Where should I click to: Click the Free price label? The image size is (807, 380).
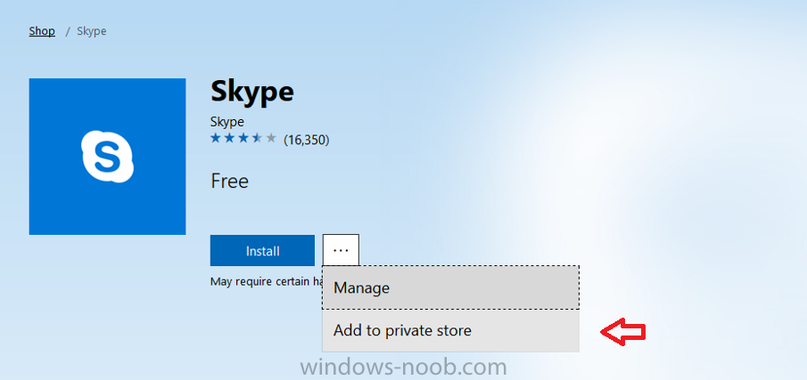[229, 182]
